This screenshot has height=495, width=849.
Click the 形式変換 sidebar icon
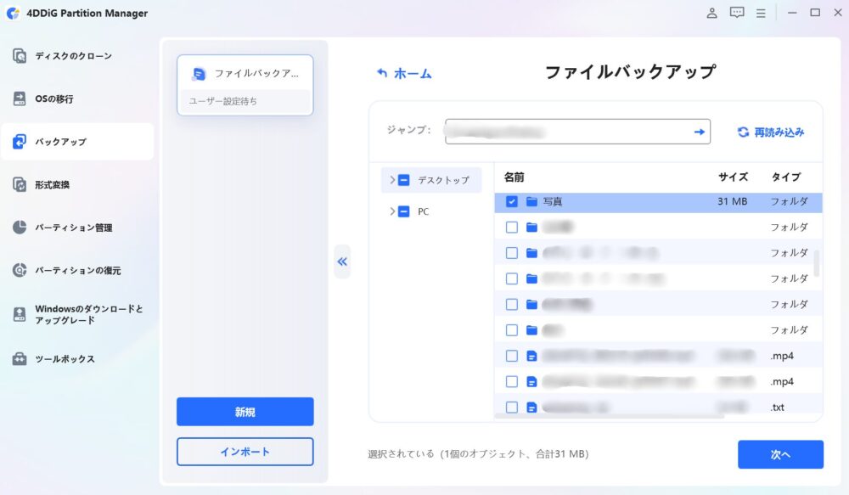20,185
